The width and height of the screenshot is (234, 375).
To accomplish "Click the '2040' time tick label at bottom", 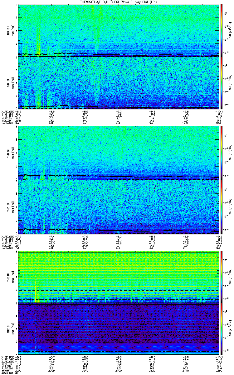I will (x=85, y=371).
